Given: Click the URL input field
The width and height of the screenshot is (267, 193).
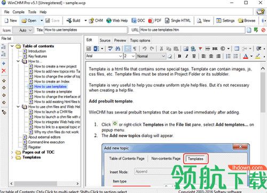Looking at the screenshot, I should click(192, 30).
